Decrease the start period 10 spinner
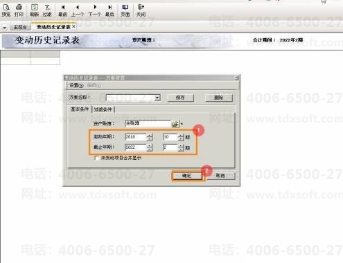Image resolution: width=343 pixels, height=263 pixels. point(181,139)
